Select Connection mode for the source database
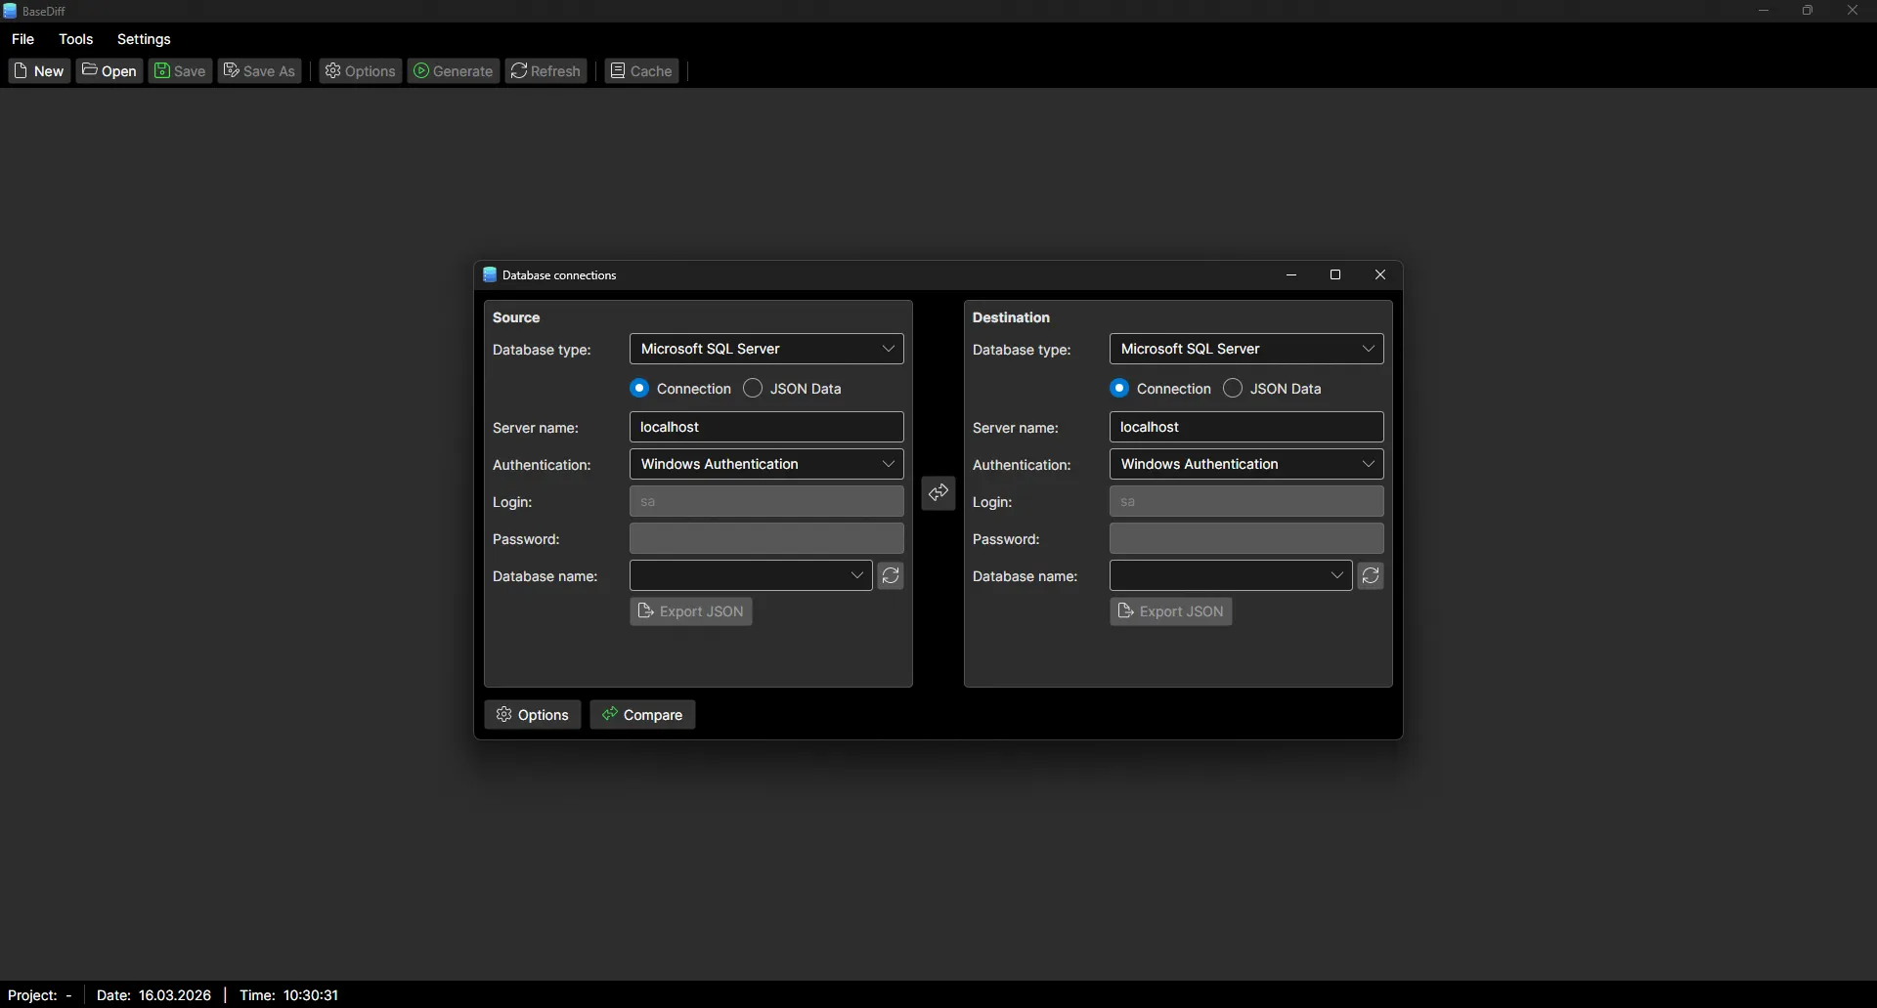The height and width of the screenshot is (1008, 1877). pyautogui.click(x=641, y=388)
